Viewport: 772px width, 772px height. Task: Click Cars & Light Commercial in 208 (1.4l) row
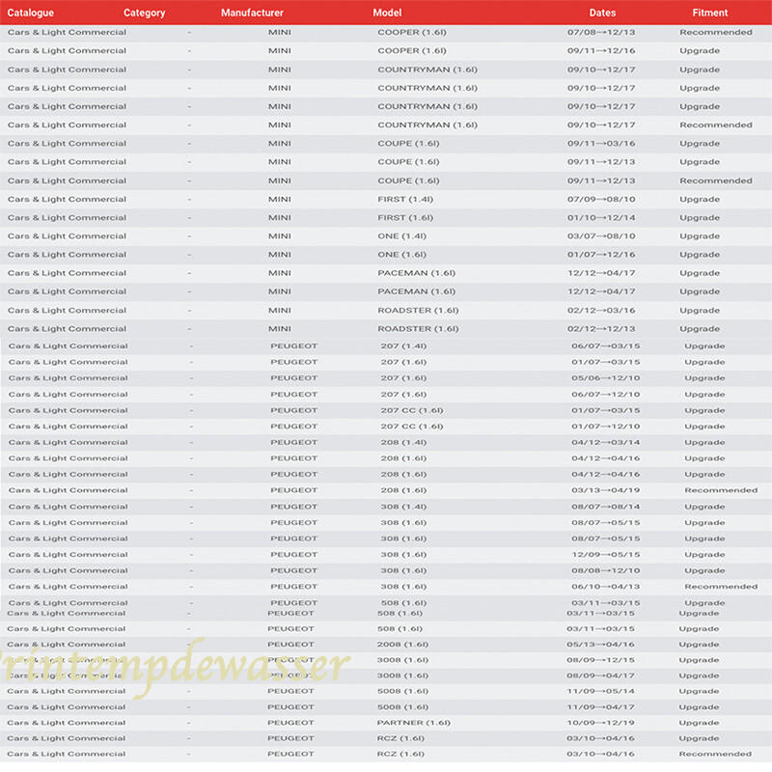pyautogui.click(x=68, y=443)
